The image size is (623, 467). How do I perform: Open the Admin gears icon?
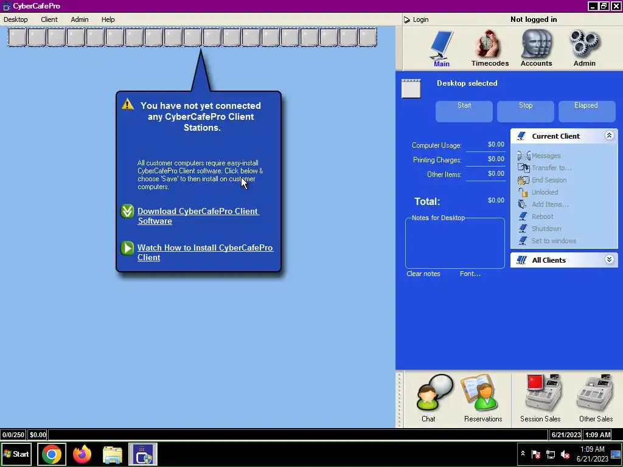click(584, 44)
